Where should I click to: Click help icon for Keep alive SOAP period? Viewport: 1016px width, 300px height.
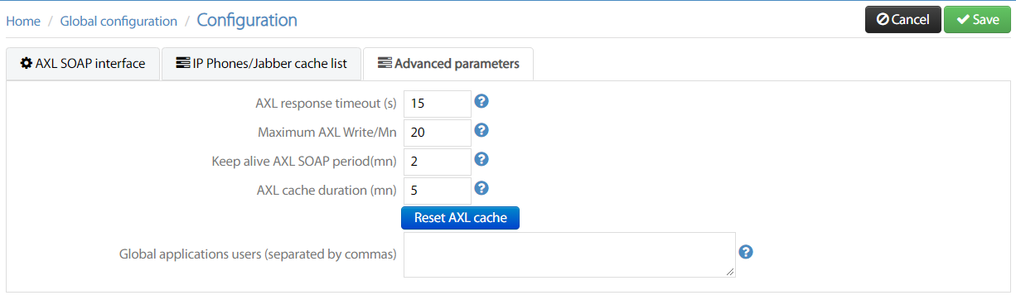481,159
